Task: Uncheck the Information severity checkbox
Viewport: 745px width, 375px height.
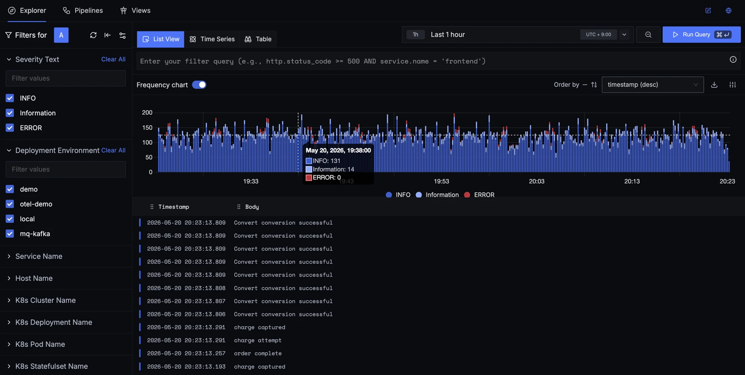Action: (10, 113)
